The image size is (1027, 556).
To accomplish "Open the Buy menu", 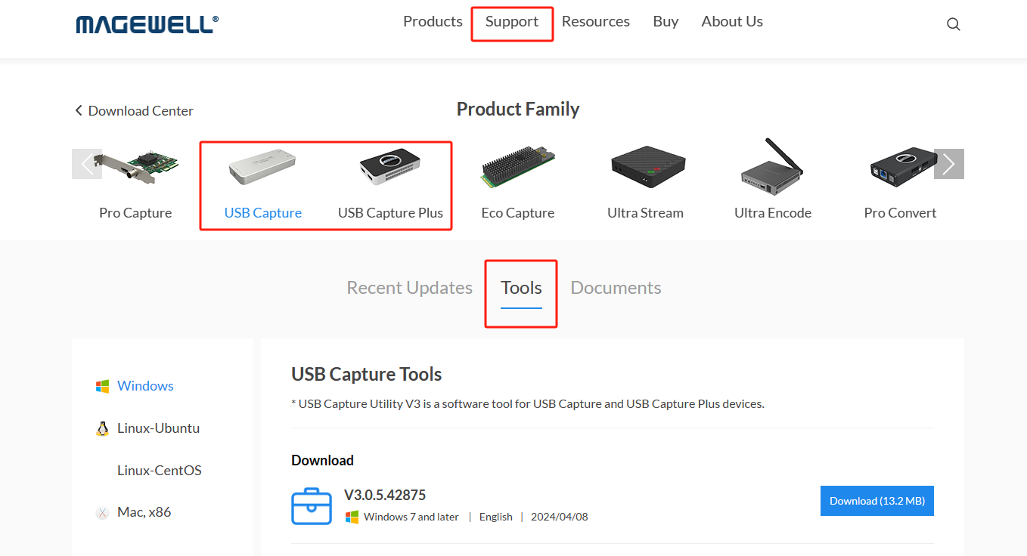I will coord(666,21).
